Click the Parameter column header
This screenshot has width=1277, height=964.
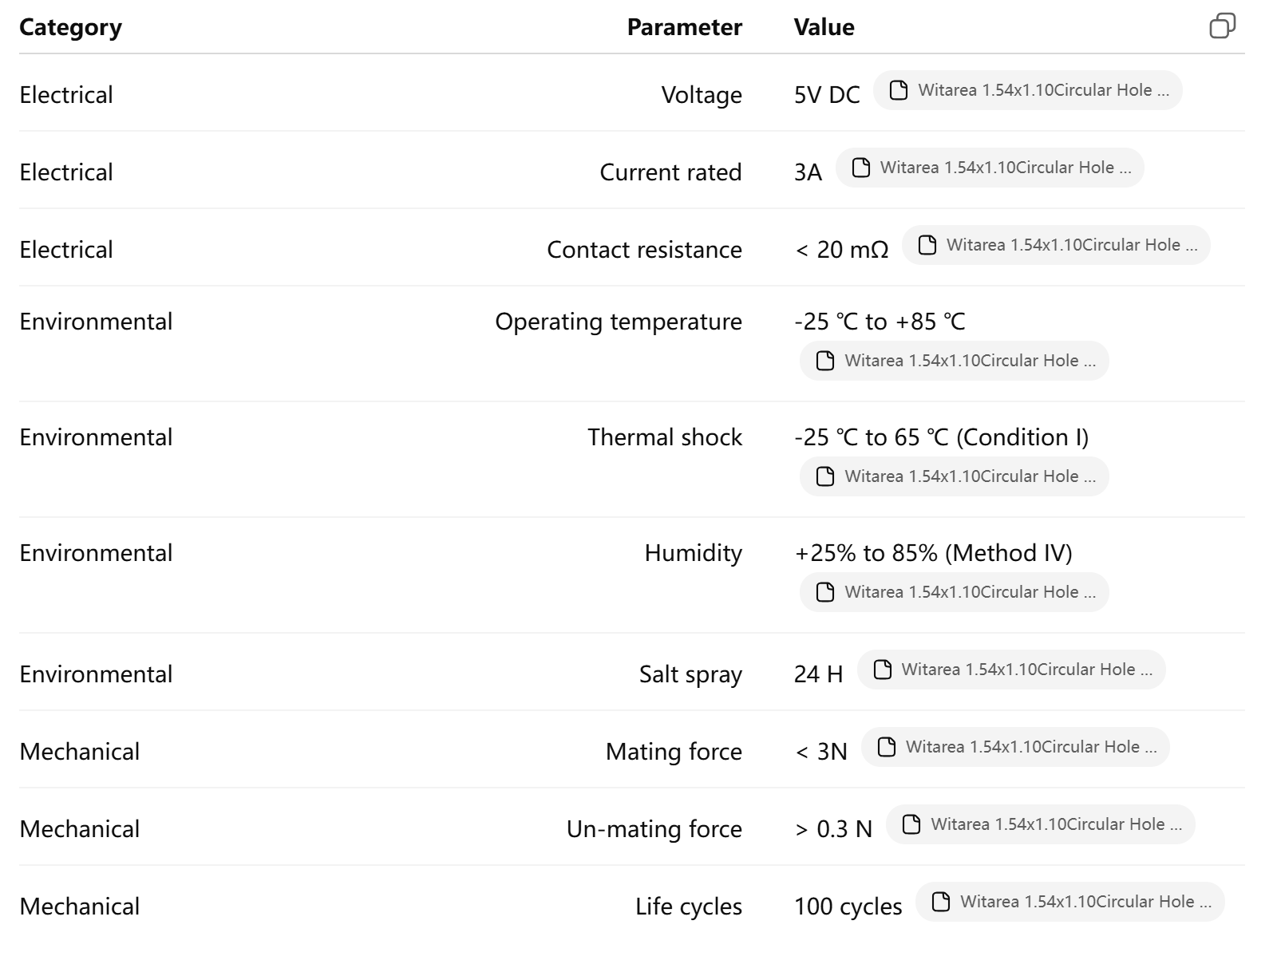click(x=684, y=27)
